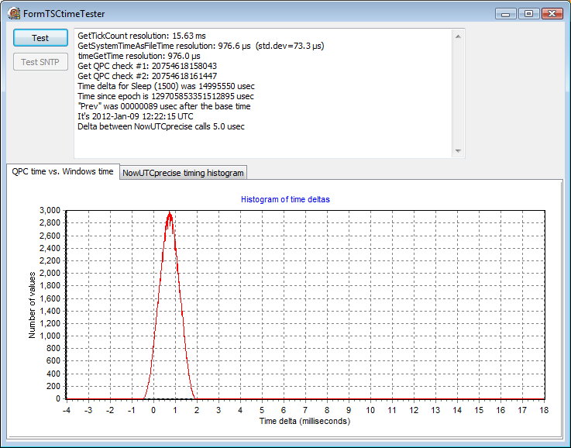Click the FormTSCtimeTester title bar icon
Image resolution: width=571 pixels, height=448 pixels.
14,13
